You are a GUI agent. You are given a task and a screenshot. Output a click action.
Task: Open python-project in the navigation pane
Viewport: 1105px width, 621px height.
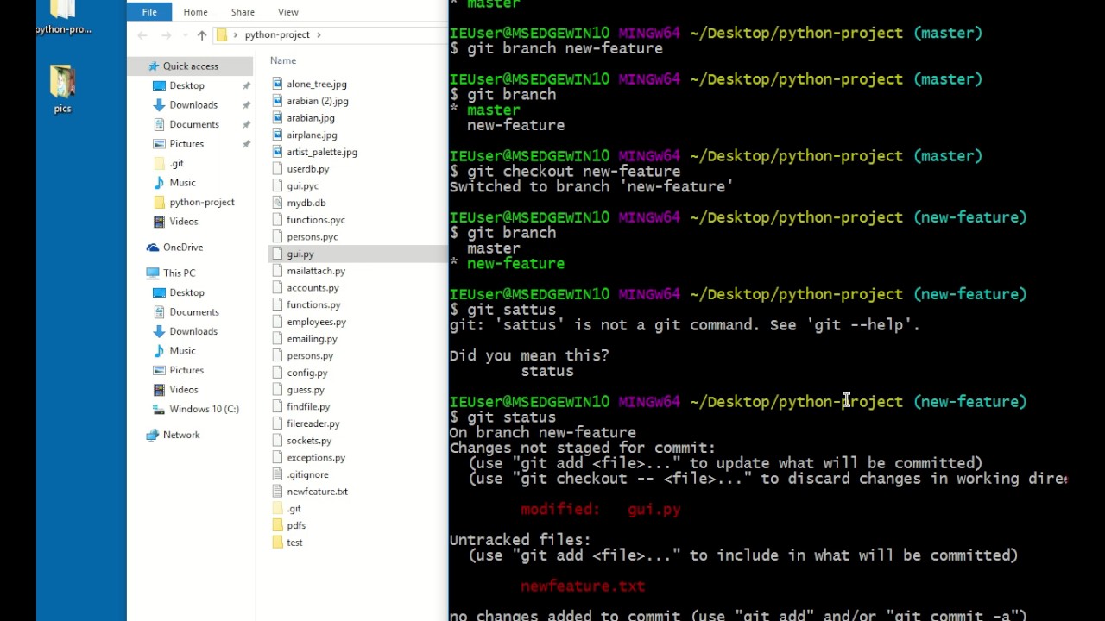pyautogui.click(x=202, y=202)
